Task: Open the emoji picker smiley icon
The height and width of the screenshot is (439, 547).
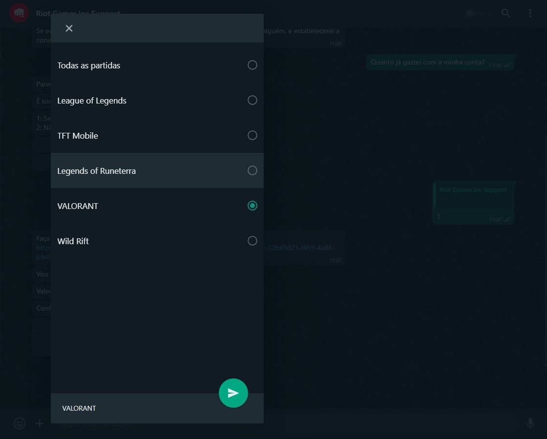Action: coord(20,423)
